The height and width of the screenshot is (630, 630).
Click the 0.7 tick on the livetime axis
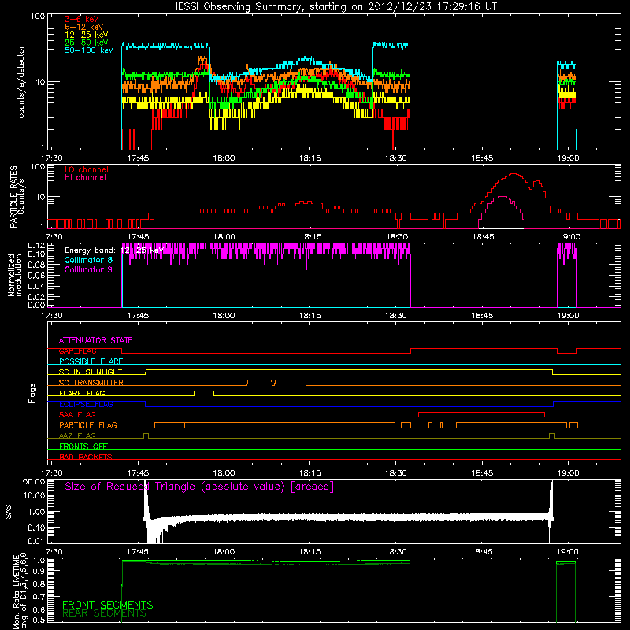coord(40,596)
